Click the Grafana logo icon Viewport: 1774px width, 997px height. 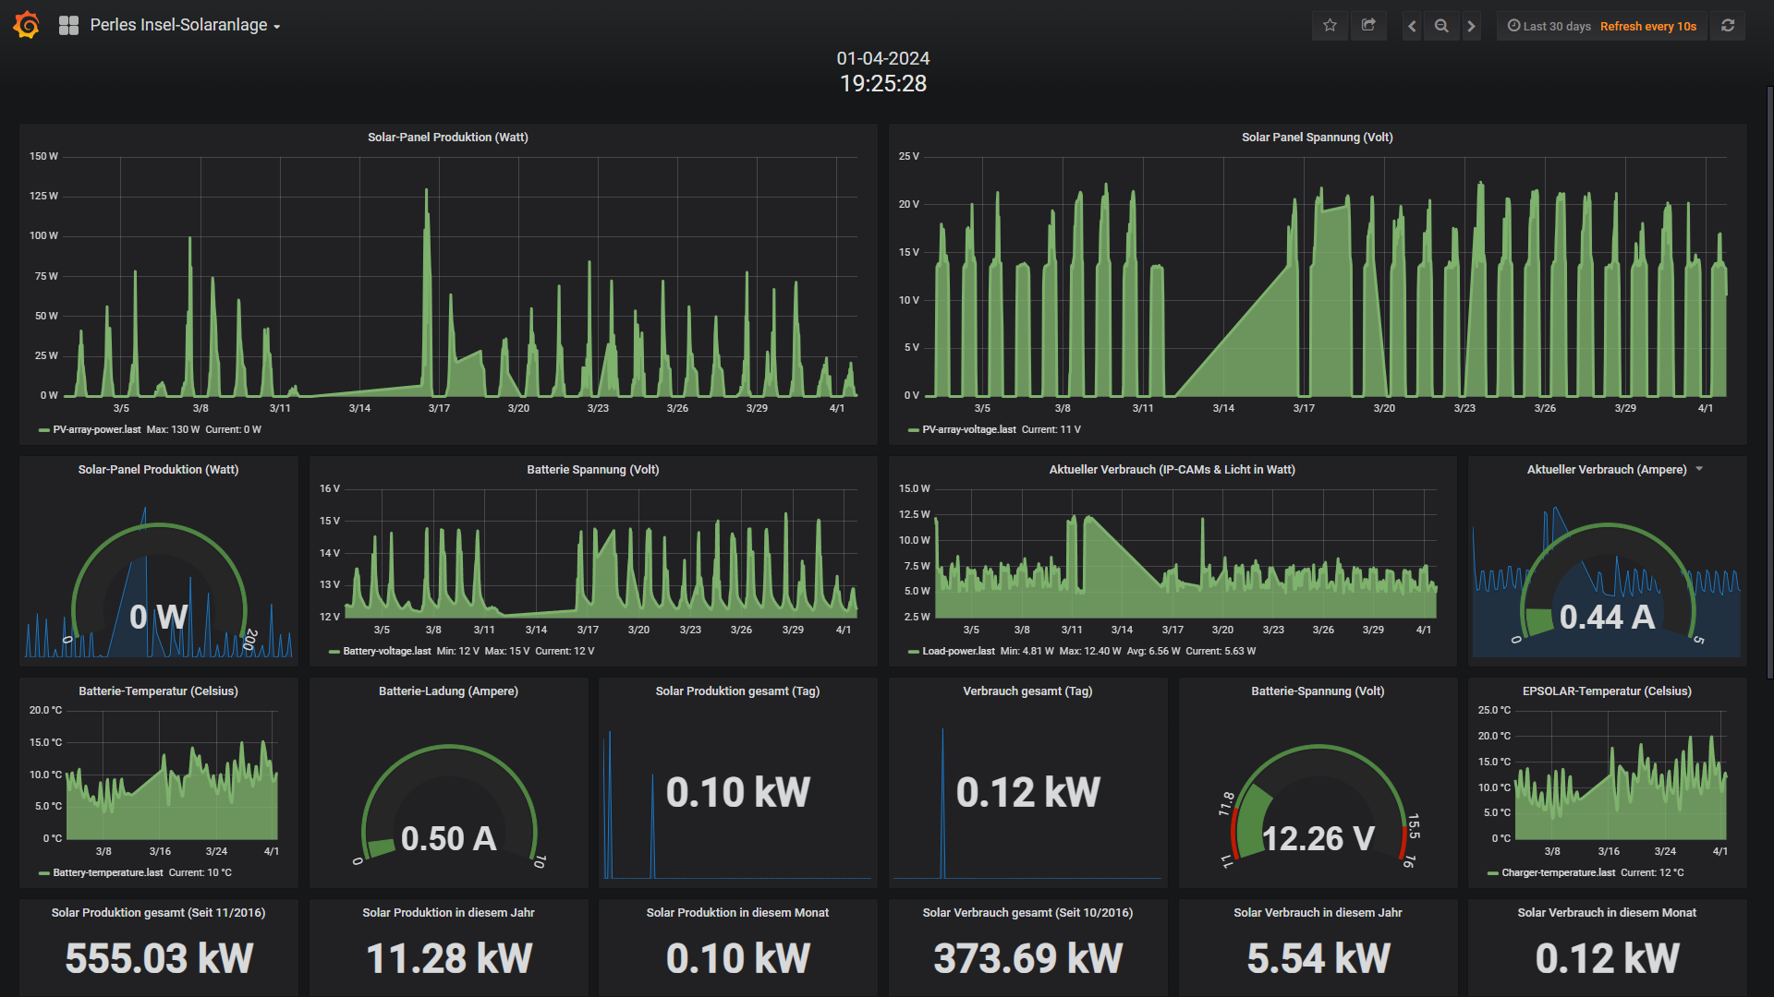[27, 25]
